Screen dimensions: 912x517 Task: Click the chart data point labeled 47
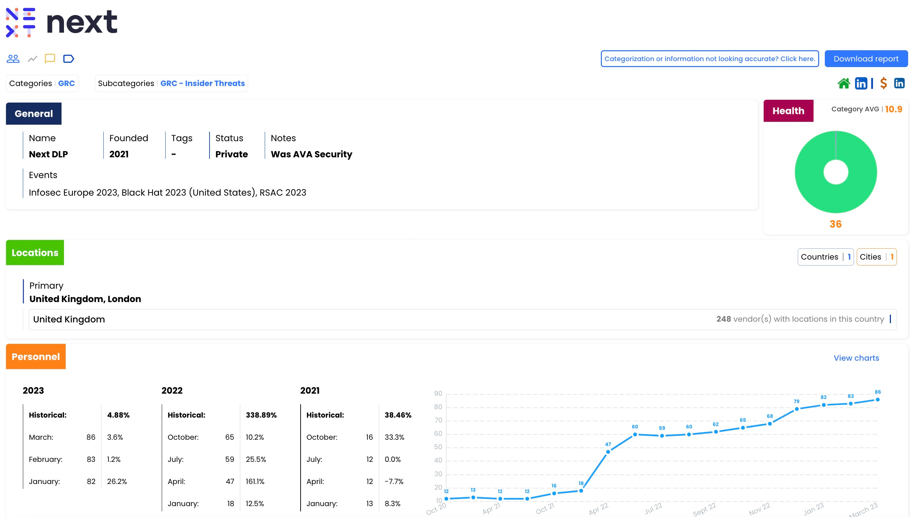(x=608, y=452)
